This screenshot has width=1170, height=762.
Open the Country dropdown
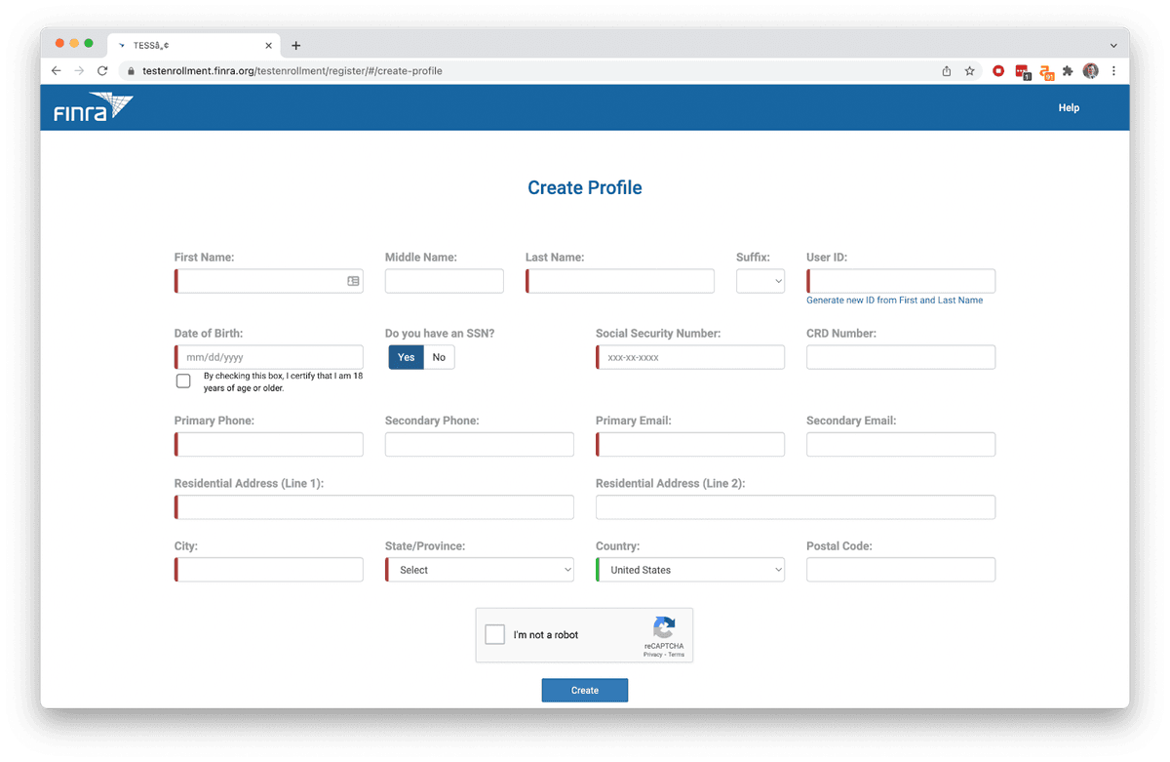[x=690, y=570]
